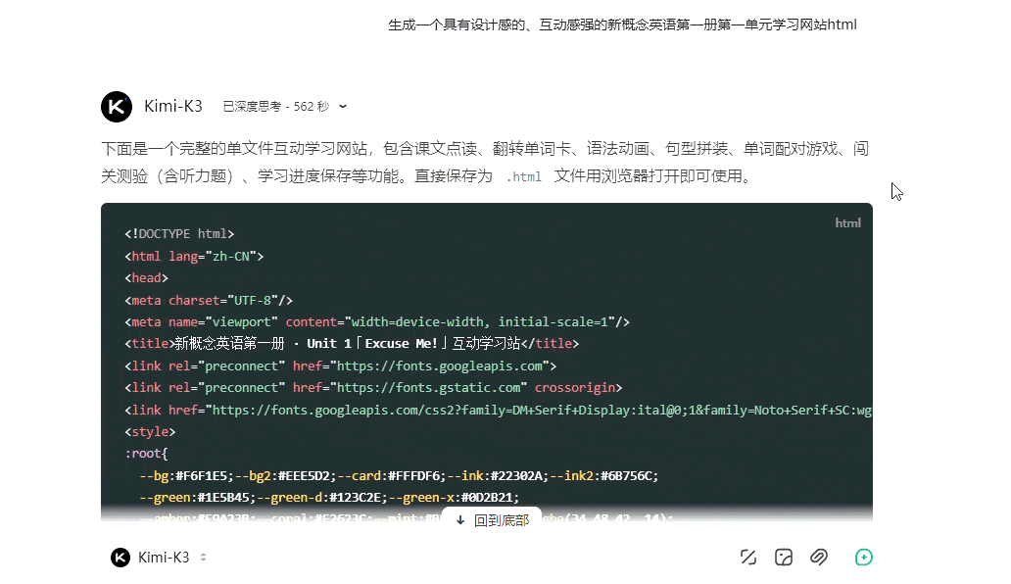Viewport: 1011px width, 584px height.
Task: Click the 回到底部 back-to-bottom button
Action: 493,519
